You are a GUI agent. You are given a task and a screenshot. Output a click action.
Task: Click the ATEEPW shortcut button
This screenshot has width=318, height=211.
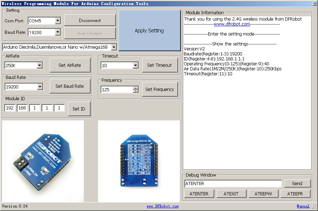[x=263, y=194]
